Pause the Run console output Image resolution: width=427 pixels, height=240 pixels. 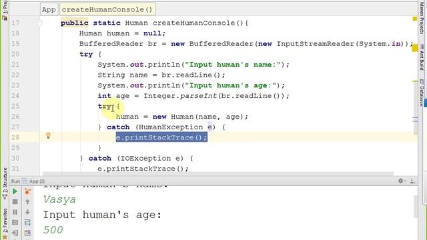click(15, 212)
